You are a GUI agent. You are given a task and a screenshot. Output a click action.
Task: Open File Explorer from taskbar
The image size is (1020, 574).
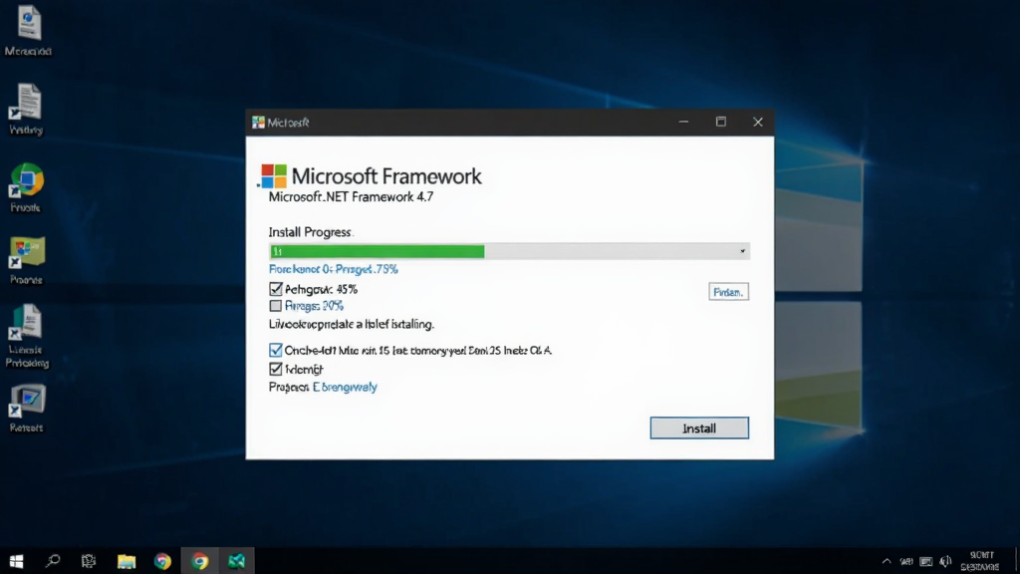127,561
